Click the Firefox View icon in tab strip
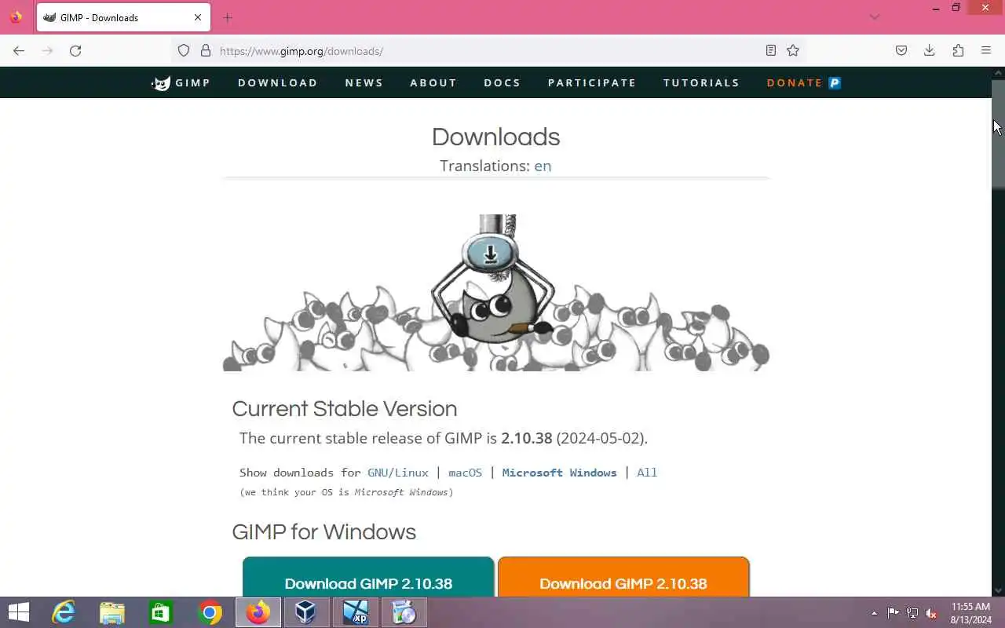Image resolution: width=1005 pixels, height=628 pixels. pos(16,17)
